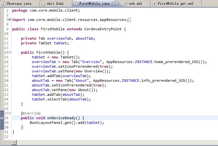
Task: Close the FirstMobile.java tab
Action: [114, 4]
